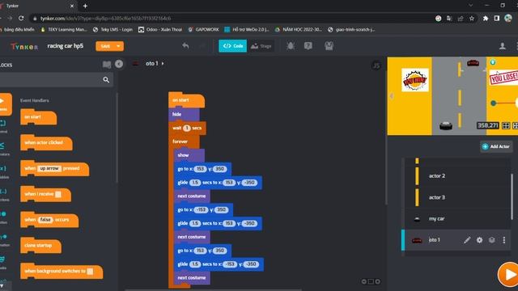Image resolution: width=518 pixels, height=291 pixels.
Task: Click the zoom-out circle in workspace corner
Action: 363,281
